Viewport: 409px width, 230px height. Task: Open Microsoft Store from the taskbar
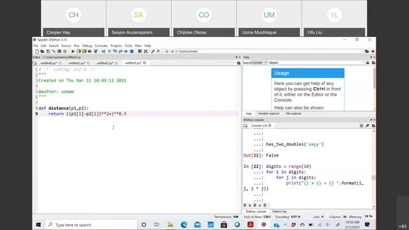coord(224,224)
